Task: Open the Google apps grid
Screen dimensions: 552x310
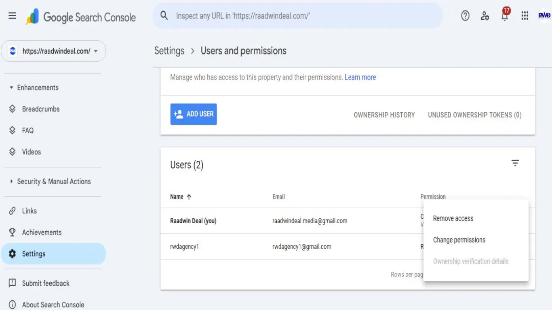Action: coord(525,16)
